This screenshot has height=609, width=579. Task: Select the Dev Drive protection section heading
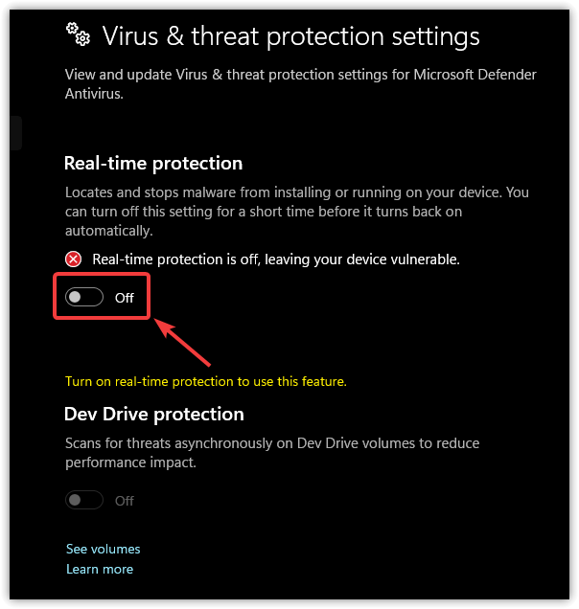click(153, 415)
